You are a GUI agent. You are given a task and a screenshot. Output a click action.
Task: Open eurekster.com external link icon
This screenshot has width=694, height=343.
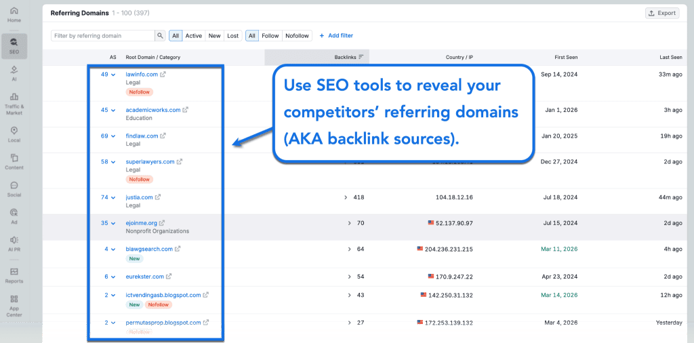point(169,277)
